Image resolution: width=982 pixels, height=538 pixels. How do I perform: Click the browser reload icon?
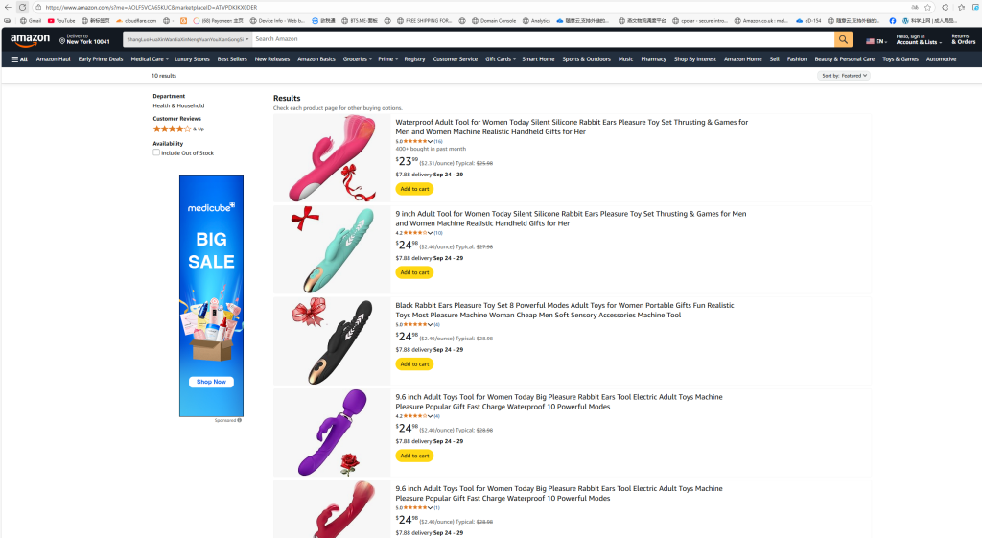[x=22, y=7]
